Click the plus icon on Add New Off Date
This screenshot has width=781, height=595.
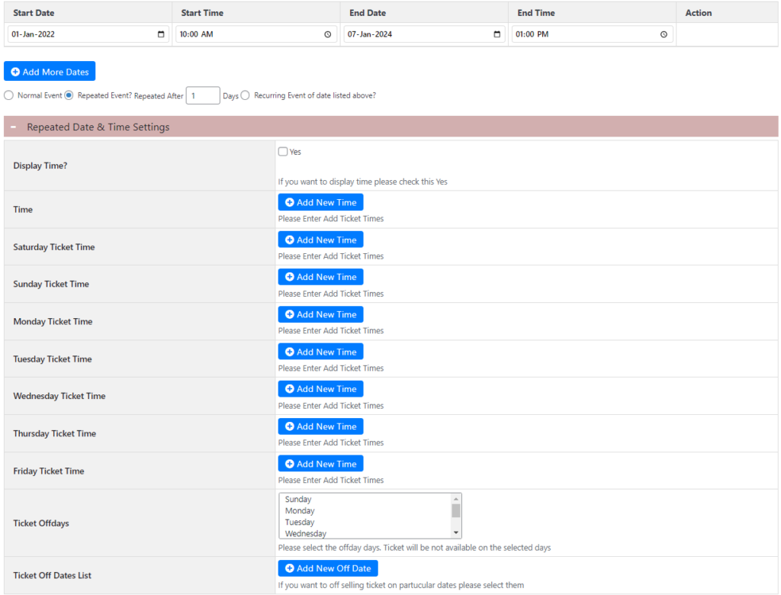(288, 568)
